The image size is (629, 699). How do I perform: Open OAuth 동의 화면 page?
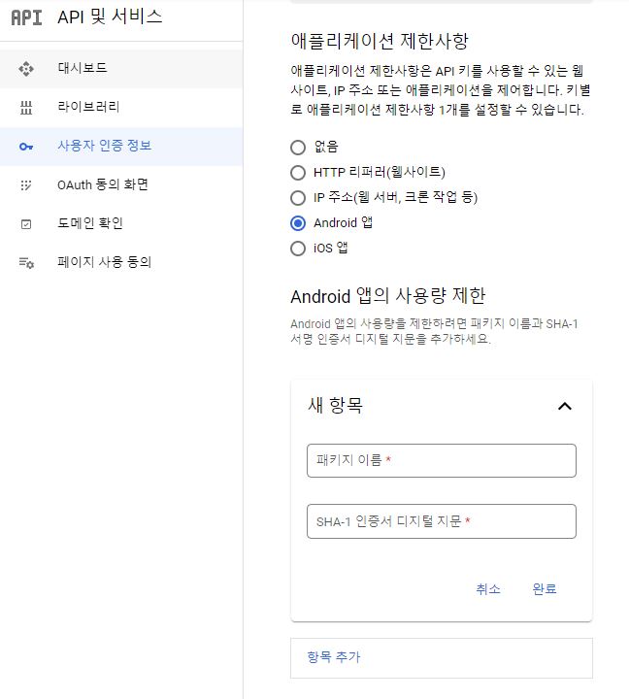click(102, 185)
